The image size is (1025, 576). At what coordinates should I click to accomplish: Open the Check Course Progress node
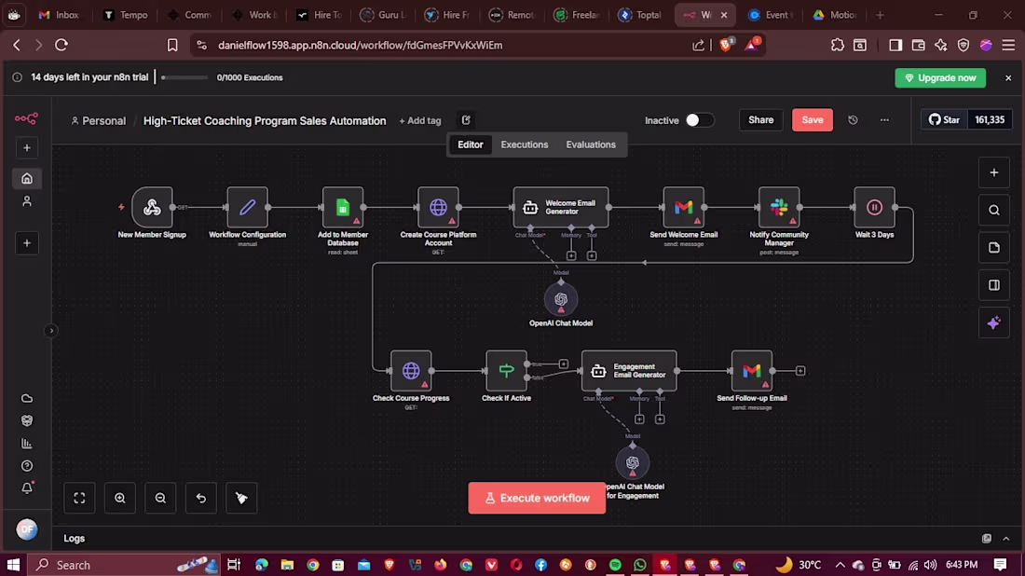click(411, 371)
